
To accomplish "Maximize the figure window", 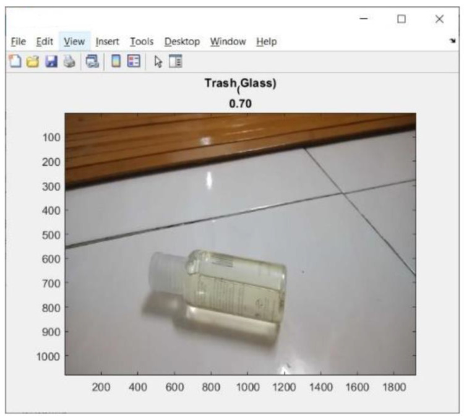I will pyautogui.click(x=402, y=19).
